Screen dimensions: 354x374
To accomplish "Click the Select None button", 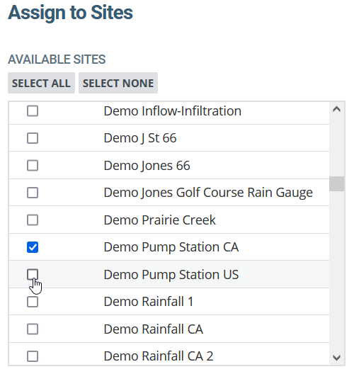I will click(x=118, y=83).
